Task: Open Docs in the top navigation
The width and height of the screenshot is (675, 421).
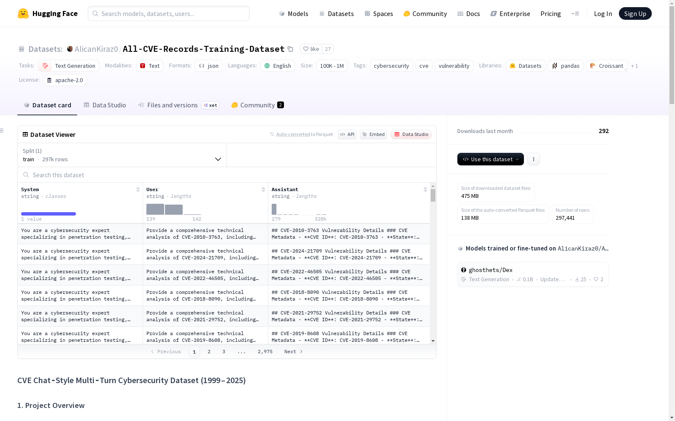Action: [x=469, y=13]
